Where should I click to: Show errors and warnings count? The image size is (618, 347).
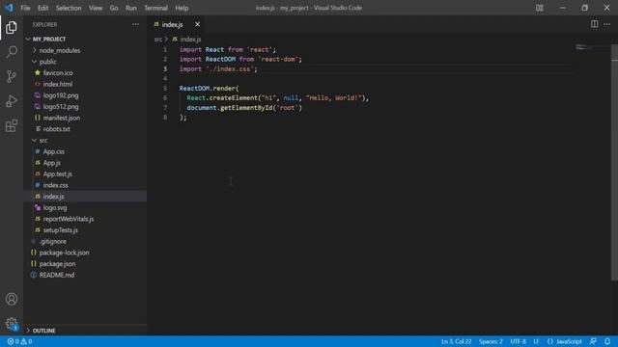pyautogui.click(x=19, y=341)
